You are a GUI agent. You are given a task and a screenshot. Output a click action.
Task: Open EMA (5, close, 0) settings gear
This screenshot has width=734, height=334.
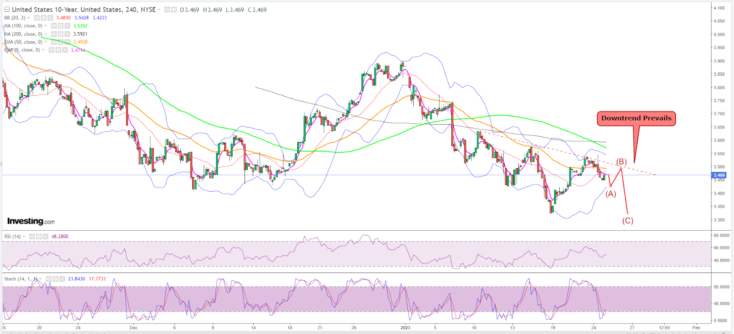click(58, 50)
